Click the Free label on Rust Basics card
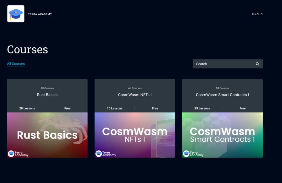This screenshot has height=183, width=282. coord(67,109)
